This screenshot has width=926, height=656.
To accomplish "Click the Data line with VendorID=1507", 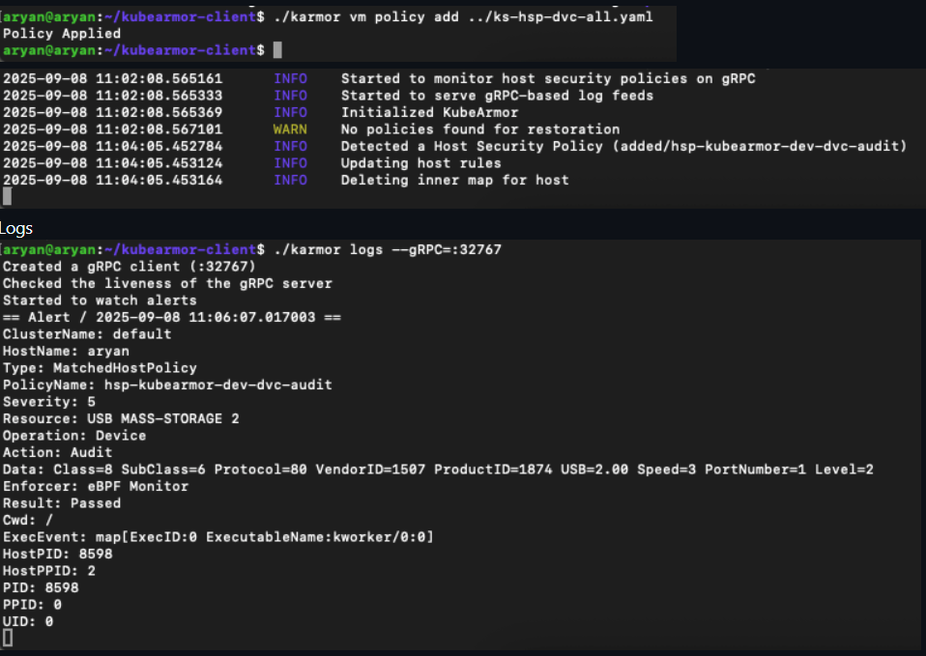I will (x=438, y=470).
